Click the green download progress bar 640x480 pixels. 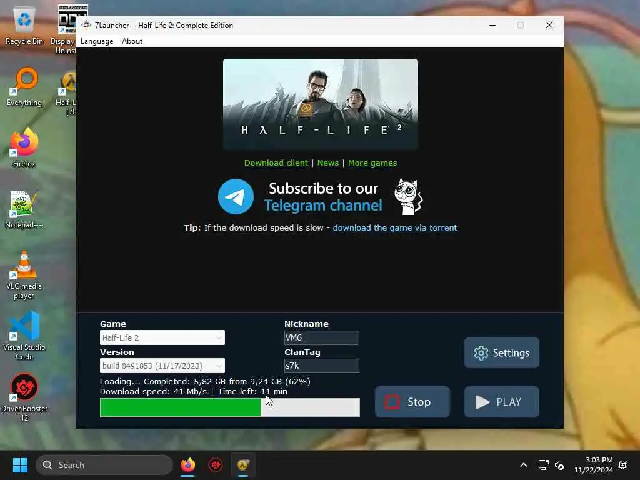click(230, 407)
